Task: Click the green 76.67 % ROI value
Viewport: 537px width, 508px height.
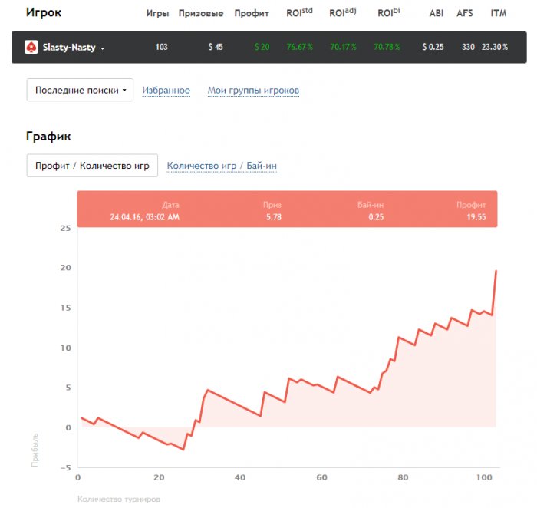Action: tap(300, 48)
